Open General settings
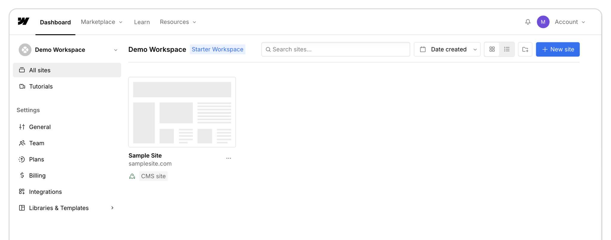This screenshot has height=240, width=611. (67, 127)
